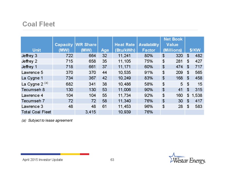The height and width of the screenshot is (174, 225).
Task: Select Lawrence 3 $/KW value 583
Action: coord(199,106)
